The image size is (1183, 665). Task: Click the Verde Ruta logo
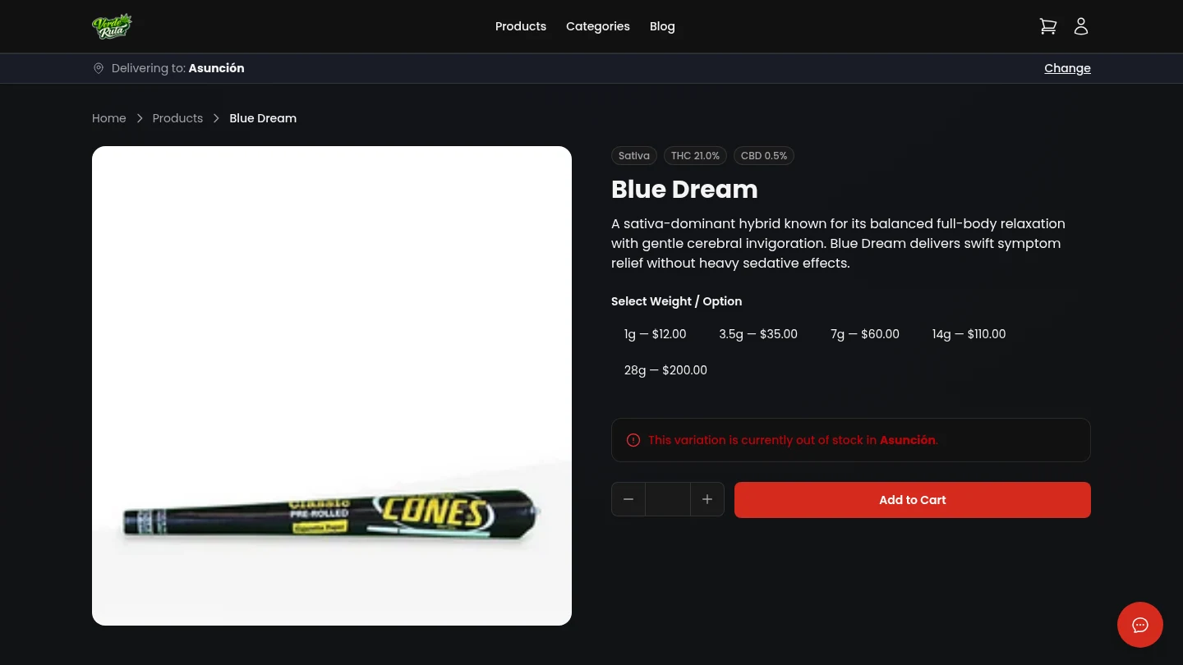tap(113, 25)
